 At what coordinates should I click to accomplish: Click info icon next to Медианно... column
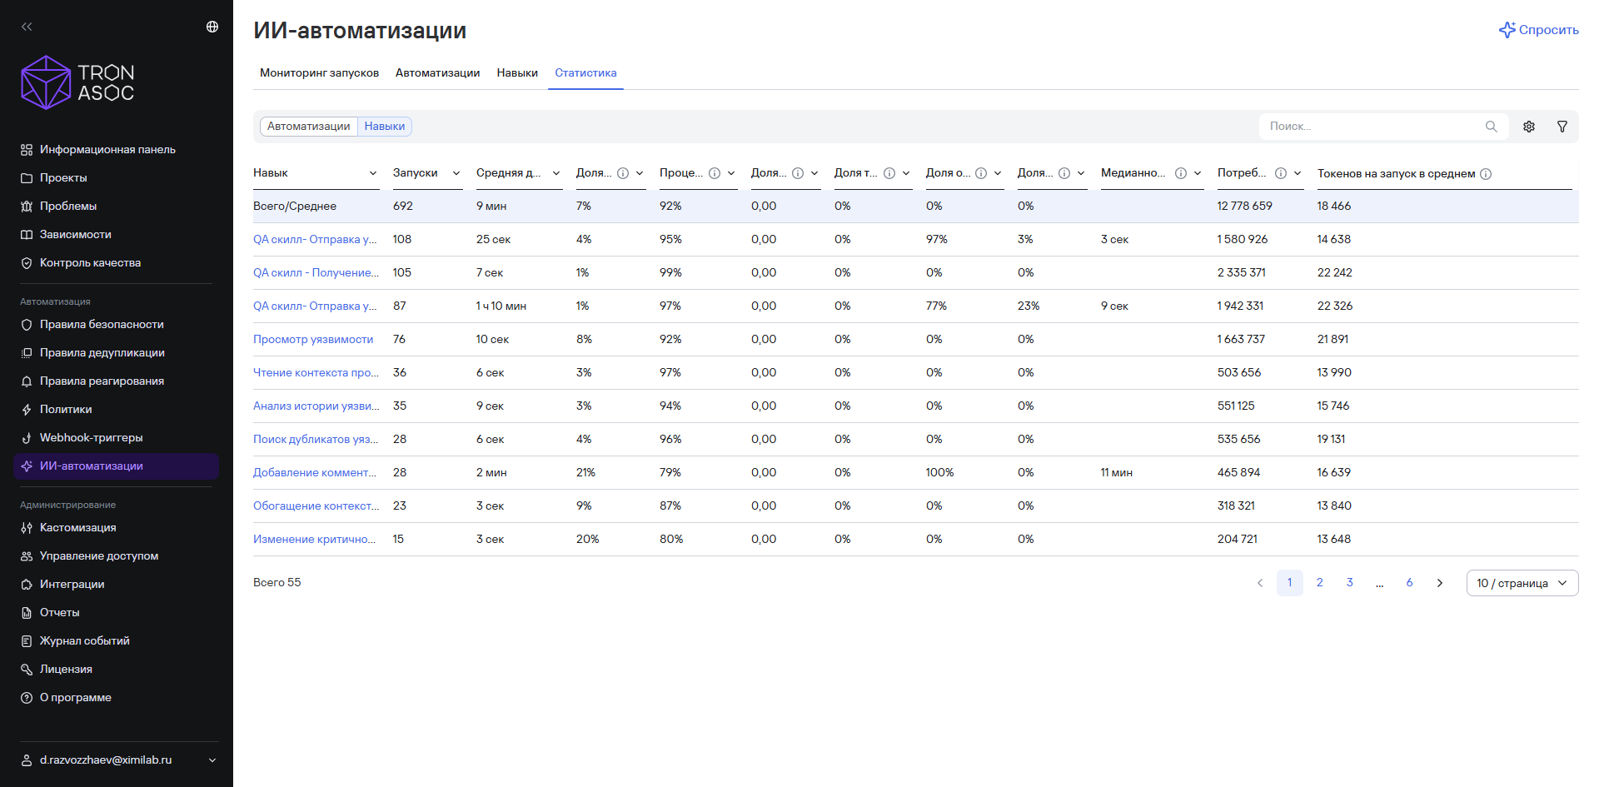[1181, 173]
